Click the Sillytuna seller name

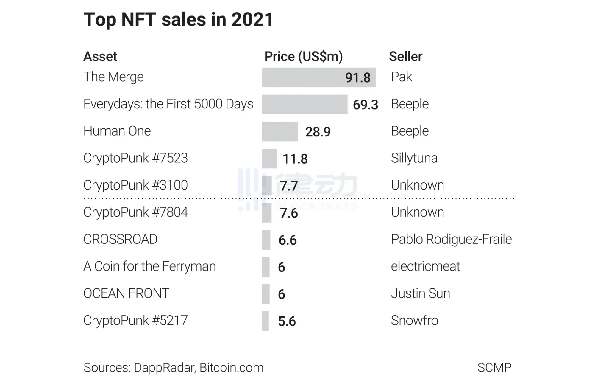[x=414, y=158]
